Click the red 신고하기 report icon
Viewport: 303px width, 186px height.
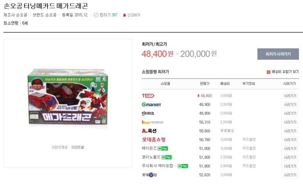pos(124,15)
